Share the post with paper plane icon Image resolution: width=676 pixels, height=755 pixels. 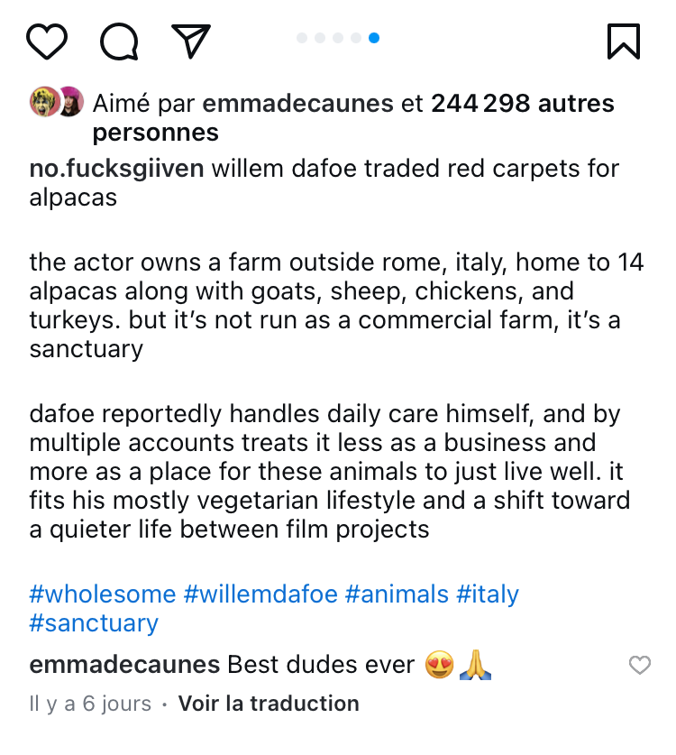[191, 41]
